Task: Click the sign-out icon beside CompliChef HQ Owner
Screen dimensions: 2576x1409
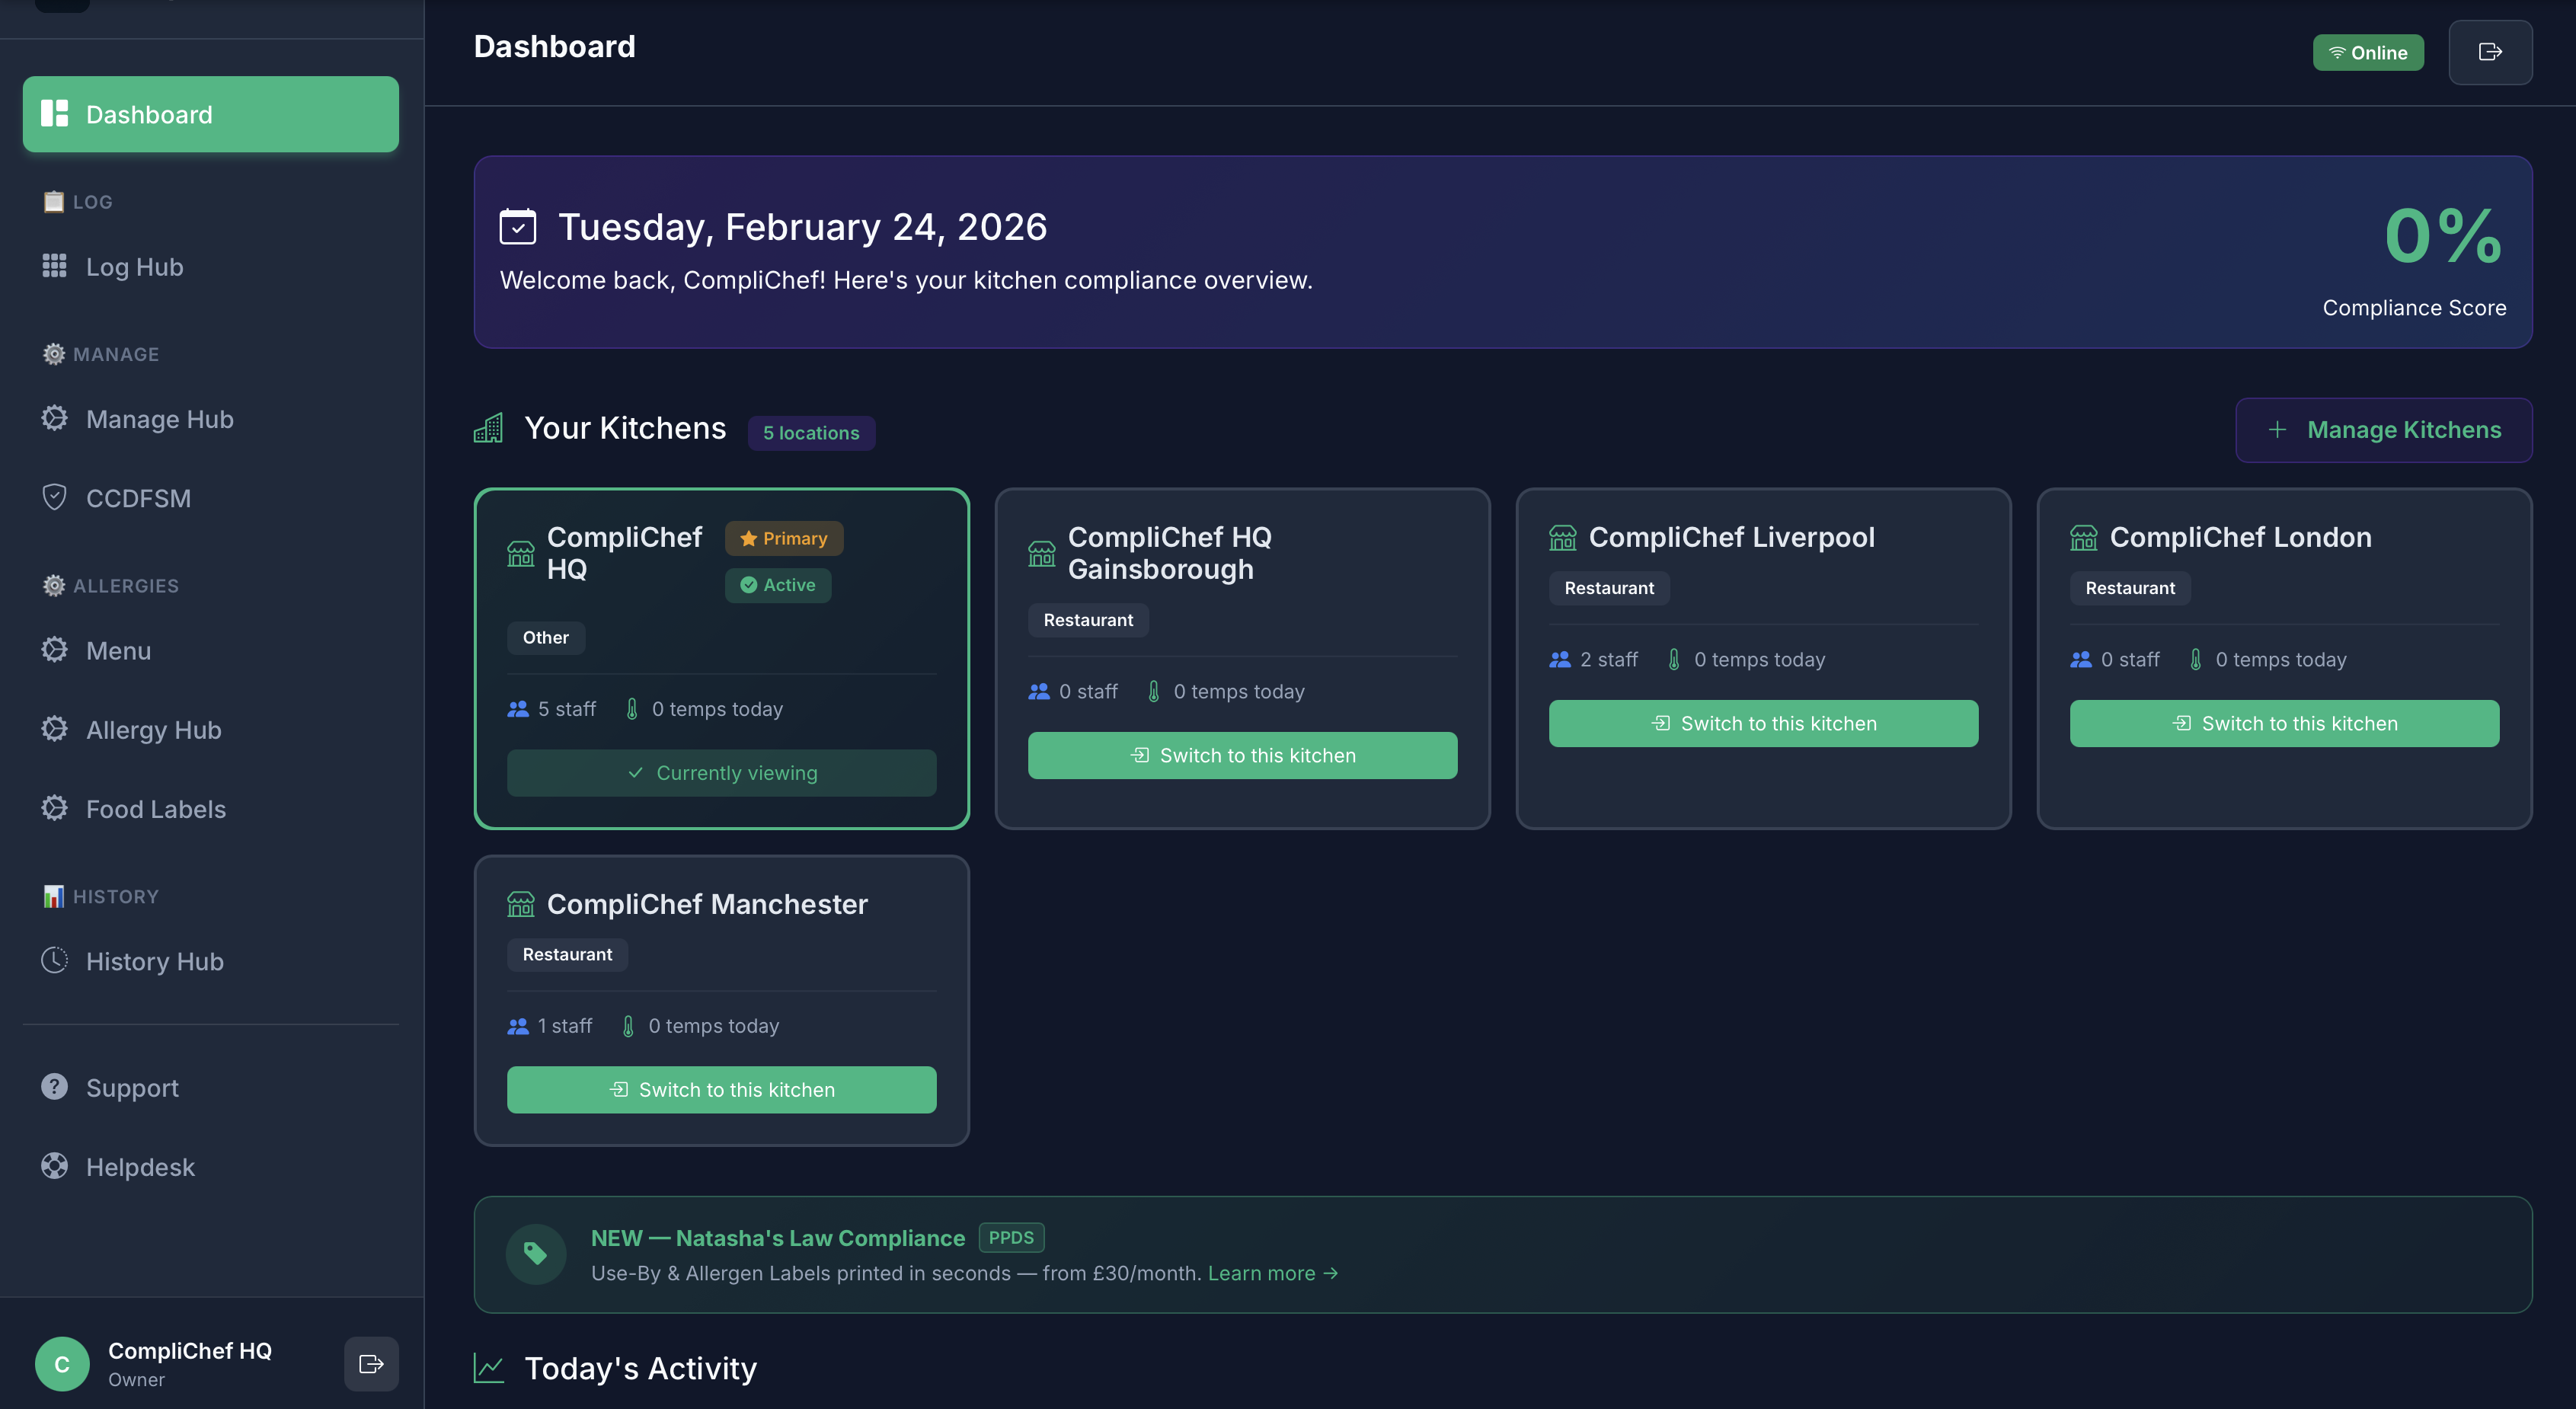Action: [x=371, y=1363]
